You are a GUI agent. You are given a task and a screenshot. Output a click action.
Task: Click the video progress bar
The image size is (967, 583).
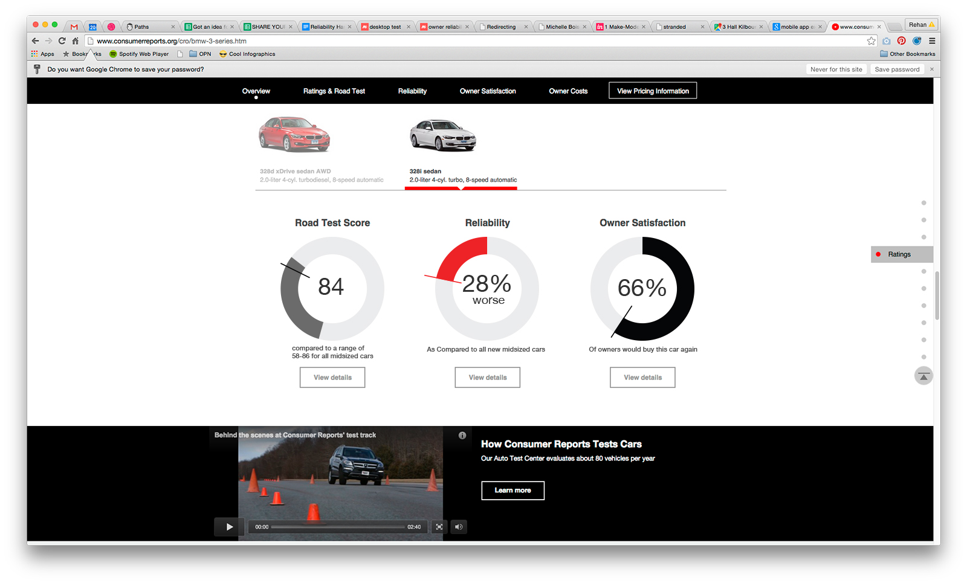(x=338, y=527)
